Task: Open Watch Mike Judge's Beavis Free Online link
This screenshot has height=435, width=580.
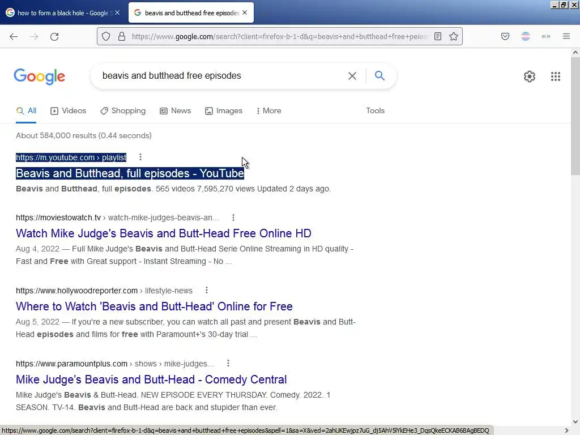Action: click(164, 233)
